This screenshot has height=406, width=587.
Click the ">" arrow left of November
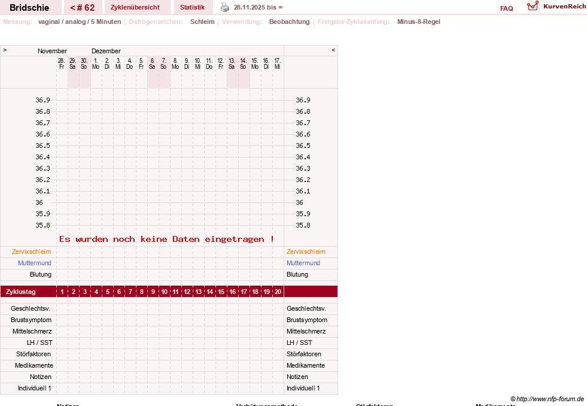click(5, 50)
